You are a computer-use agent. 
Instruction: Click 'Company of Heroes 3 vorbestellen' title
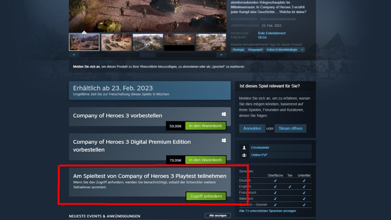click(117, 115)
